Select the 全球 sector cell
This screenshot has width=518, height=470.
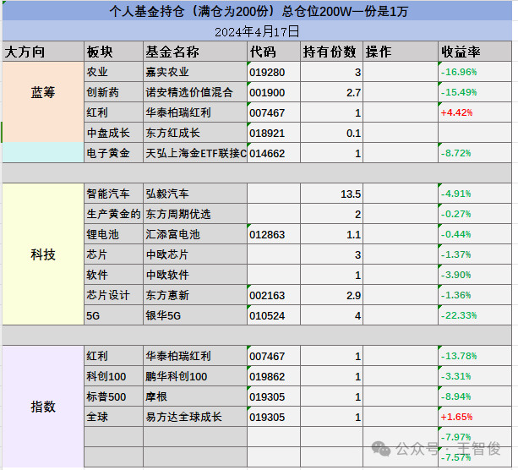(113, 417)
